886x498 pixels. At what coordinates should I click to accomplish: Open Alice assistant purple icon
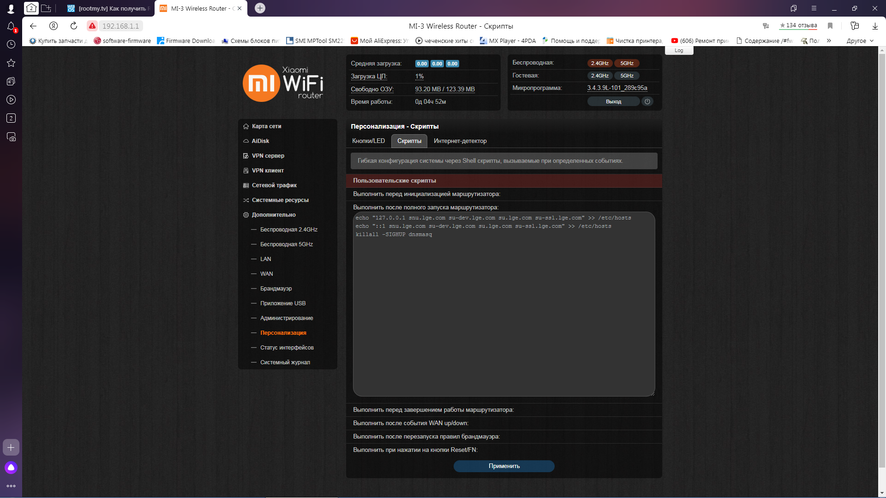pos(11,468)
